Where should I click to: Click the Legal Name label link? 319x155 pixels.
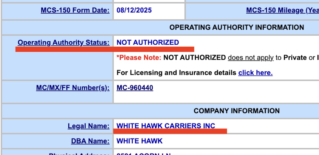88,126
